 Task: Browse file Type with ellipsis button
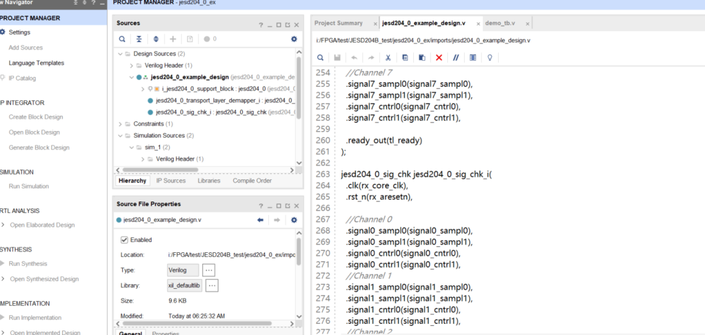[x=209, y=270]
